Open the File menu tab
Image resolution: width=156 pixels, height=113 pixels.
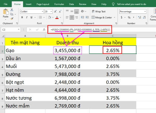[x=5, y=4]
